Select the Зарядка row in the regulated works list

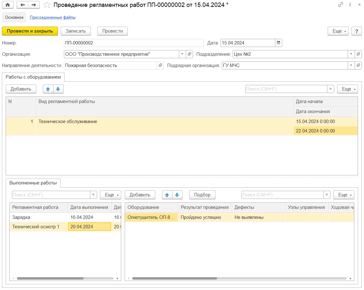pos(21,217)
